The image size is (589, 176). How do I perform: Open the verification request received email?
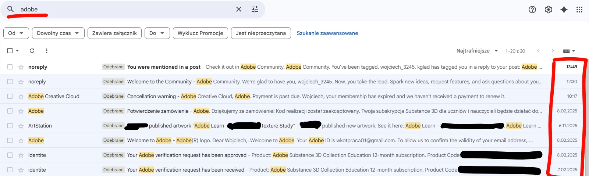pyautogui.click(x=294, y=170)
